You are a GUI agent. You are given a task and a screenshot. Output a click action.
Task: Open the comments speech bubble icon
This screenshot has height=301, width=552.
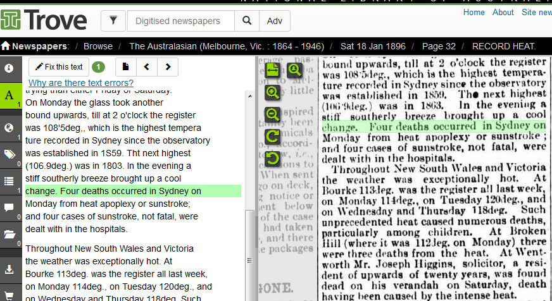(x=9, y=207)
